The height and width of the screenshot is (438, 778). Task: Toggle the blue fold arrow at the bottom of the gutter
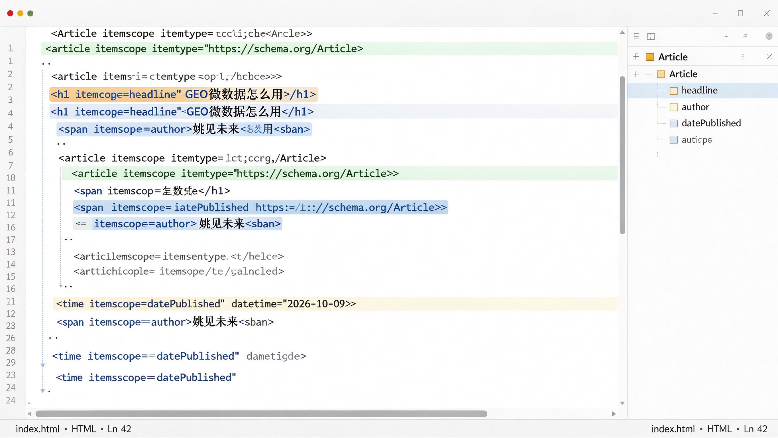(x=42, y=391)
